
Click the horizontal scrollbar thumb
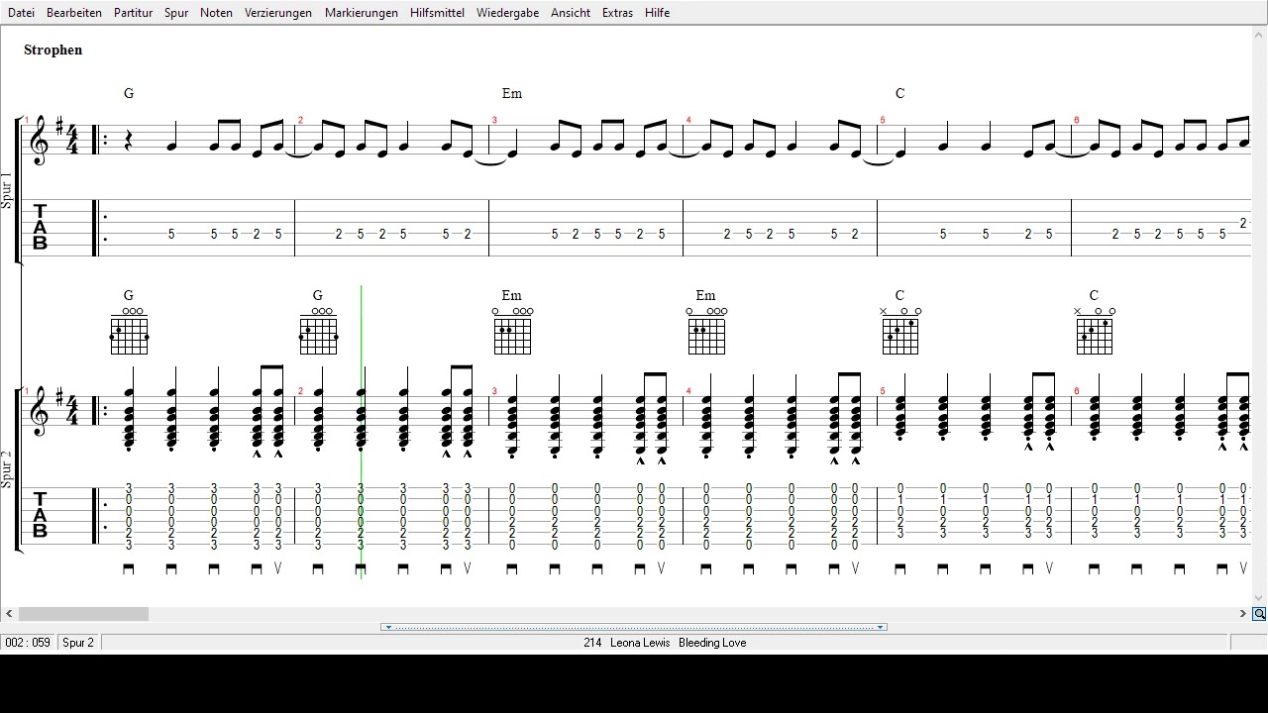click(83, 614)
